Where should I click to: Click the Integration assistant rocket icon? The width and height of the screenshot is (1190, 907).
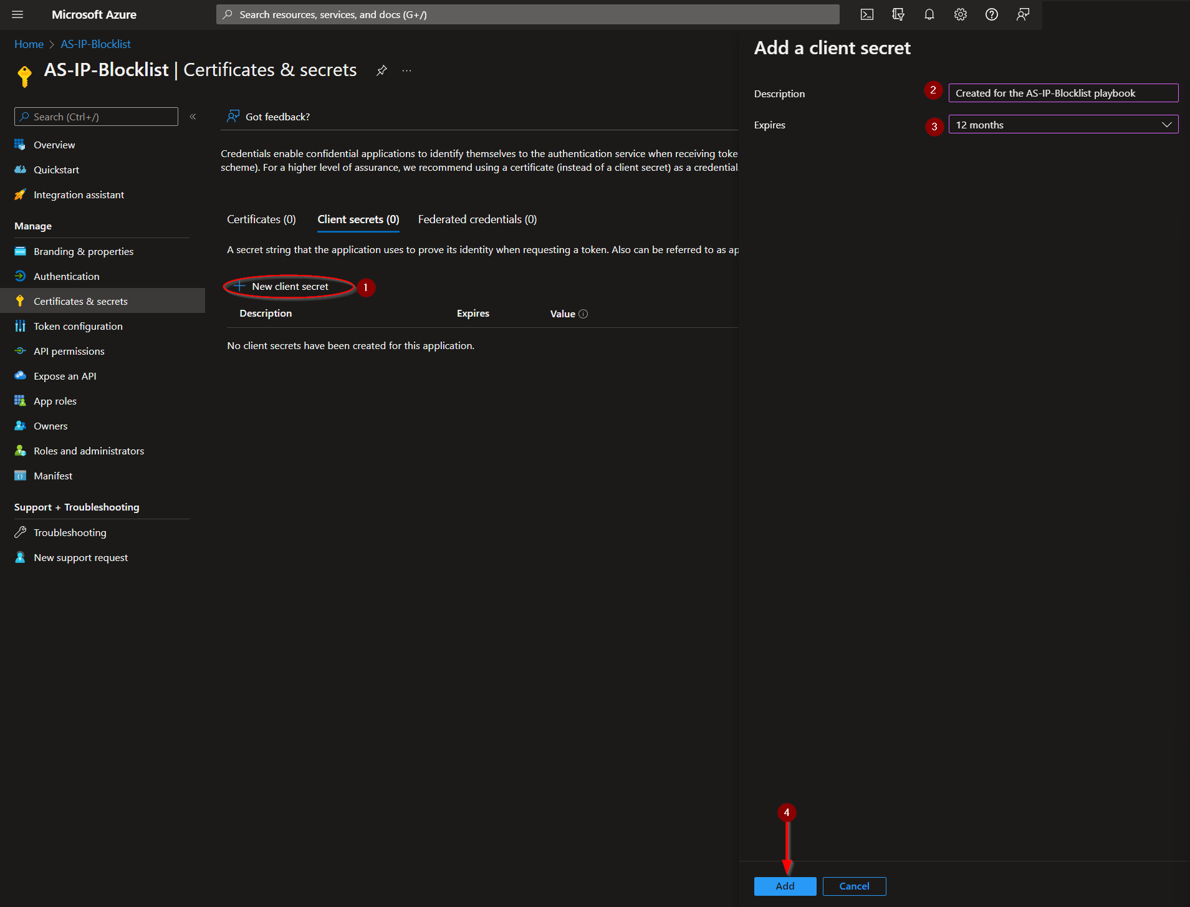tap(20, 194)
